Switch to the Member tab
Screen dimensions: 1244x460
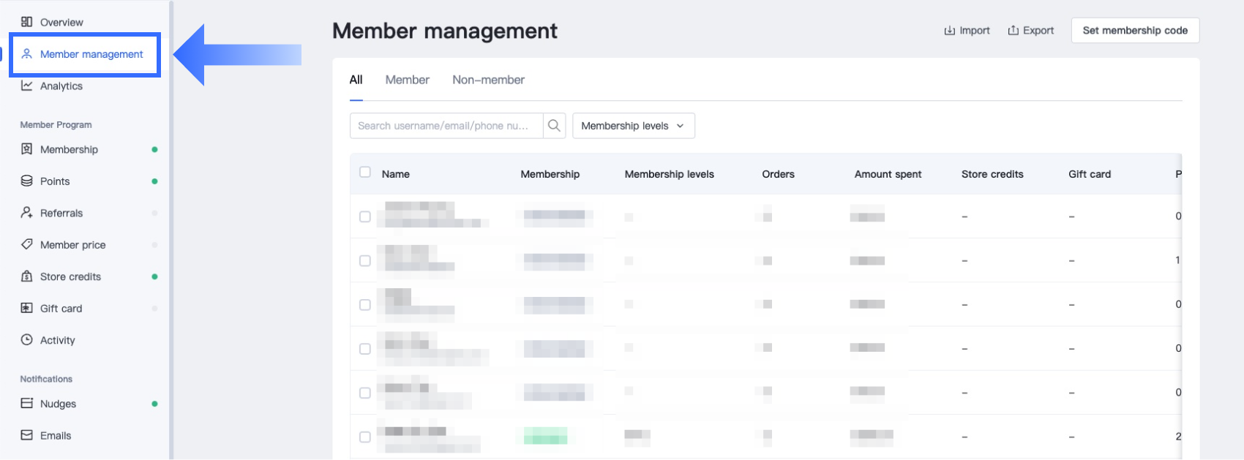(x=407, y=80)
